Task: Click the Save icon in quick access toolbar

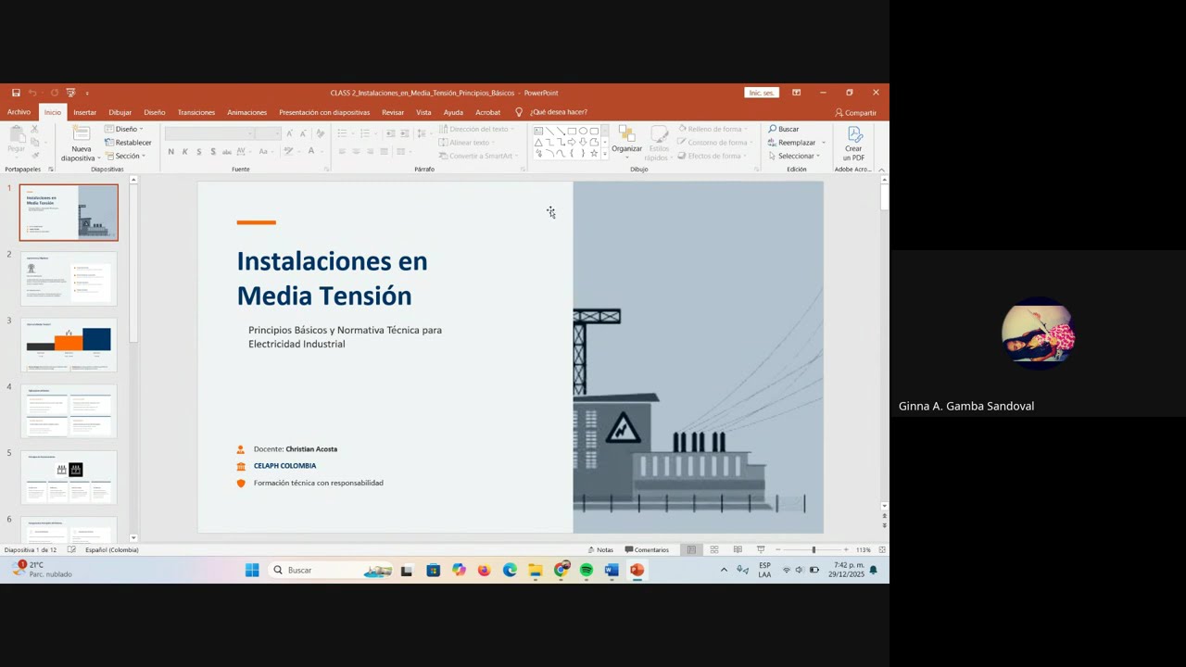Action: click(16, 93)
